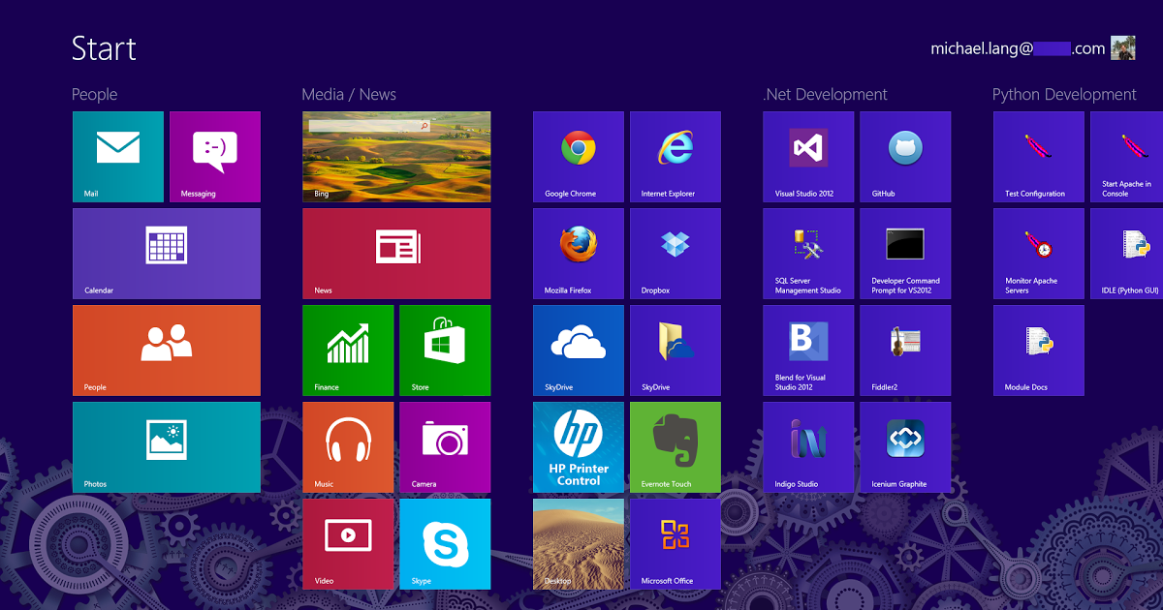The width and height of the screenshot is (1163, 610).
Task: Open the Skype app
Action: click(445, 544)
